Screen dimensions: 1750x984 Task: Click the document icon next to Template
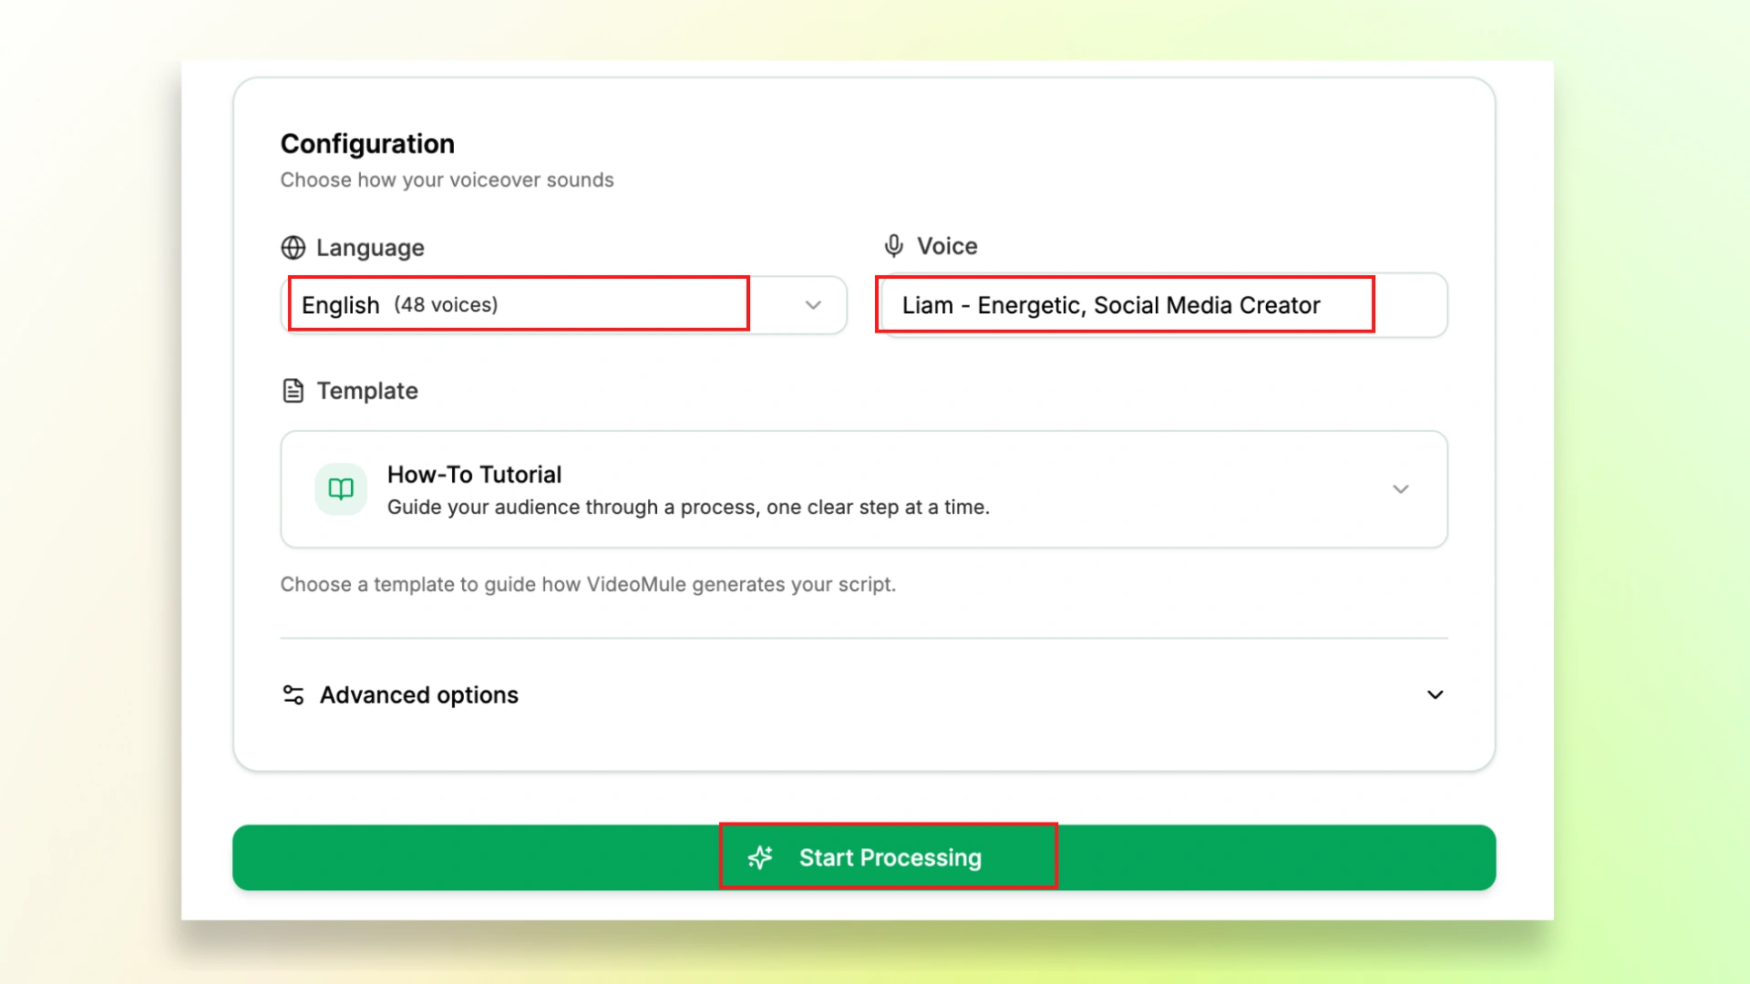292,390
